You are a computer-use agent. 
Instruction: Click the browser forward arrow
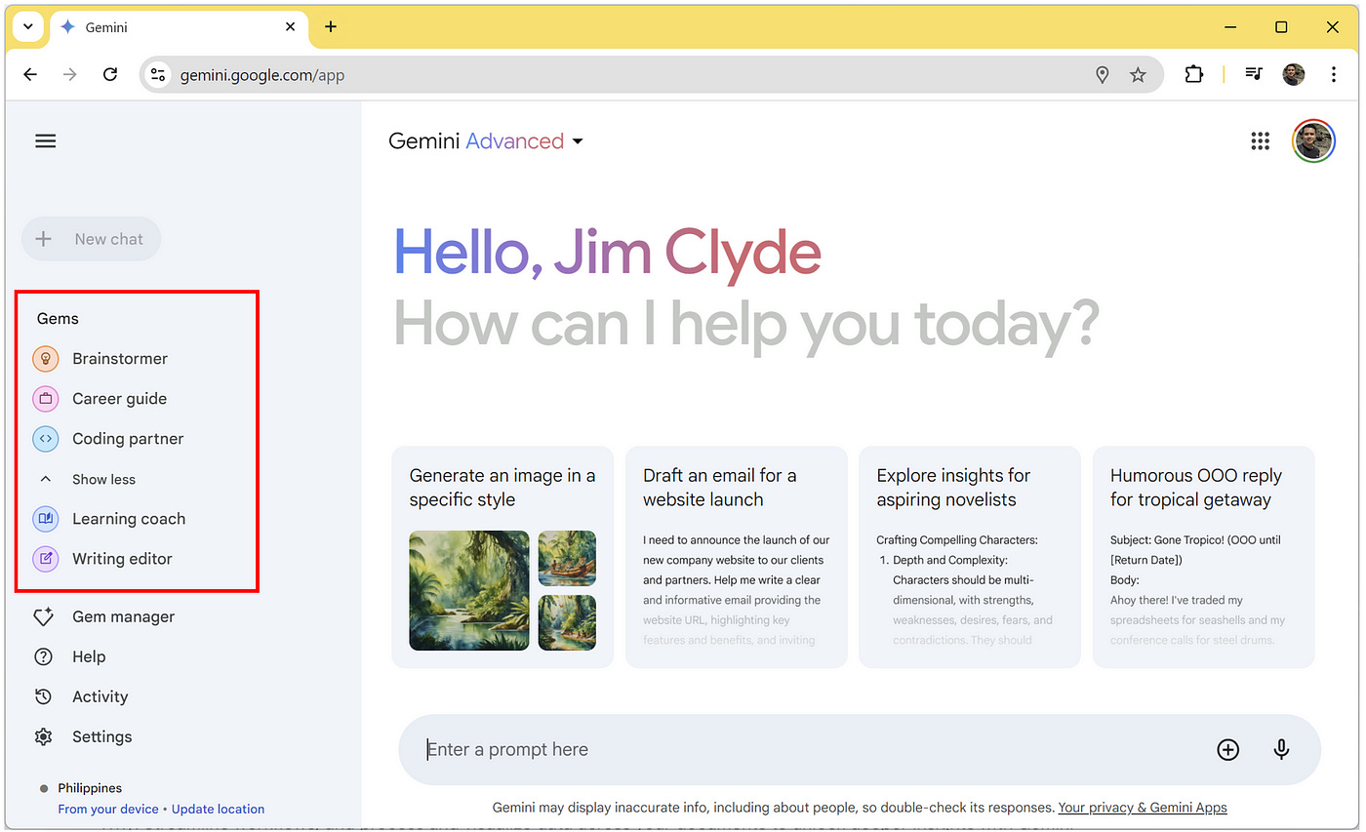click(x=70, y=74)
